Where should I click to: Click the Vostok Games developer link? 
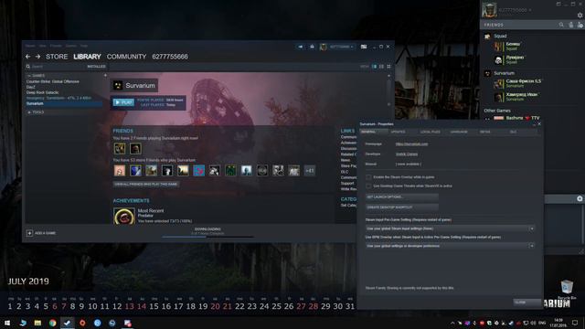click(407, 154)
